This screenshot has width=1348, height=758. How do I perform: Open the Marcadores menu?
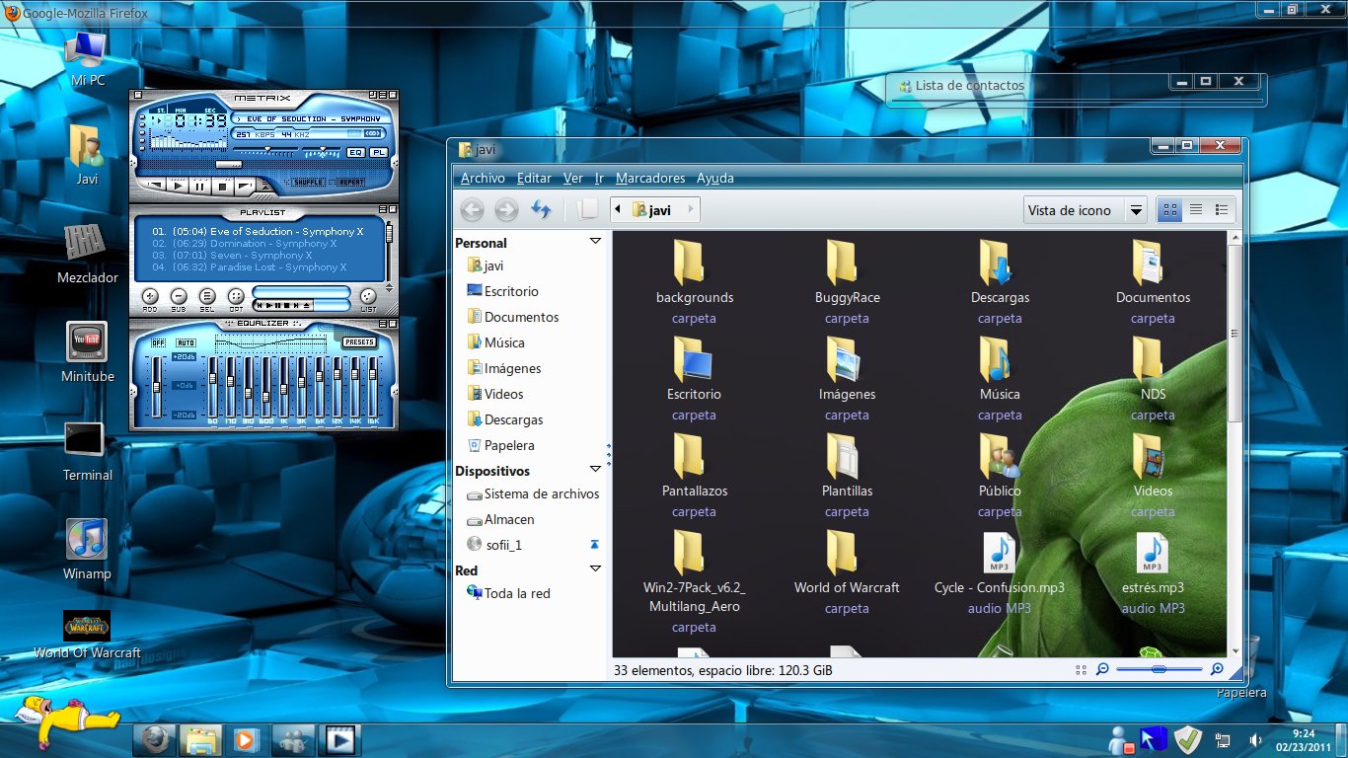point(650,179)
